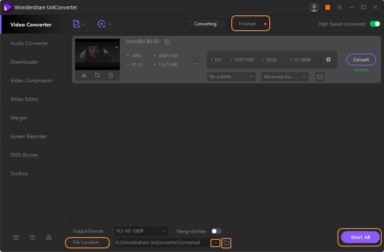The width and height of the screenshot is (384, 252).
Task: Click the Load DVD disc icon
Action: pos(101,24)
